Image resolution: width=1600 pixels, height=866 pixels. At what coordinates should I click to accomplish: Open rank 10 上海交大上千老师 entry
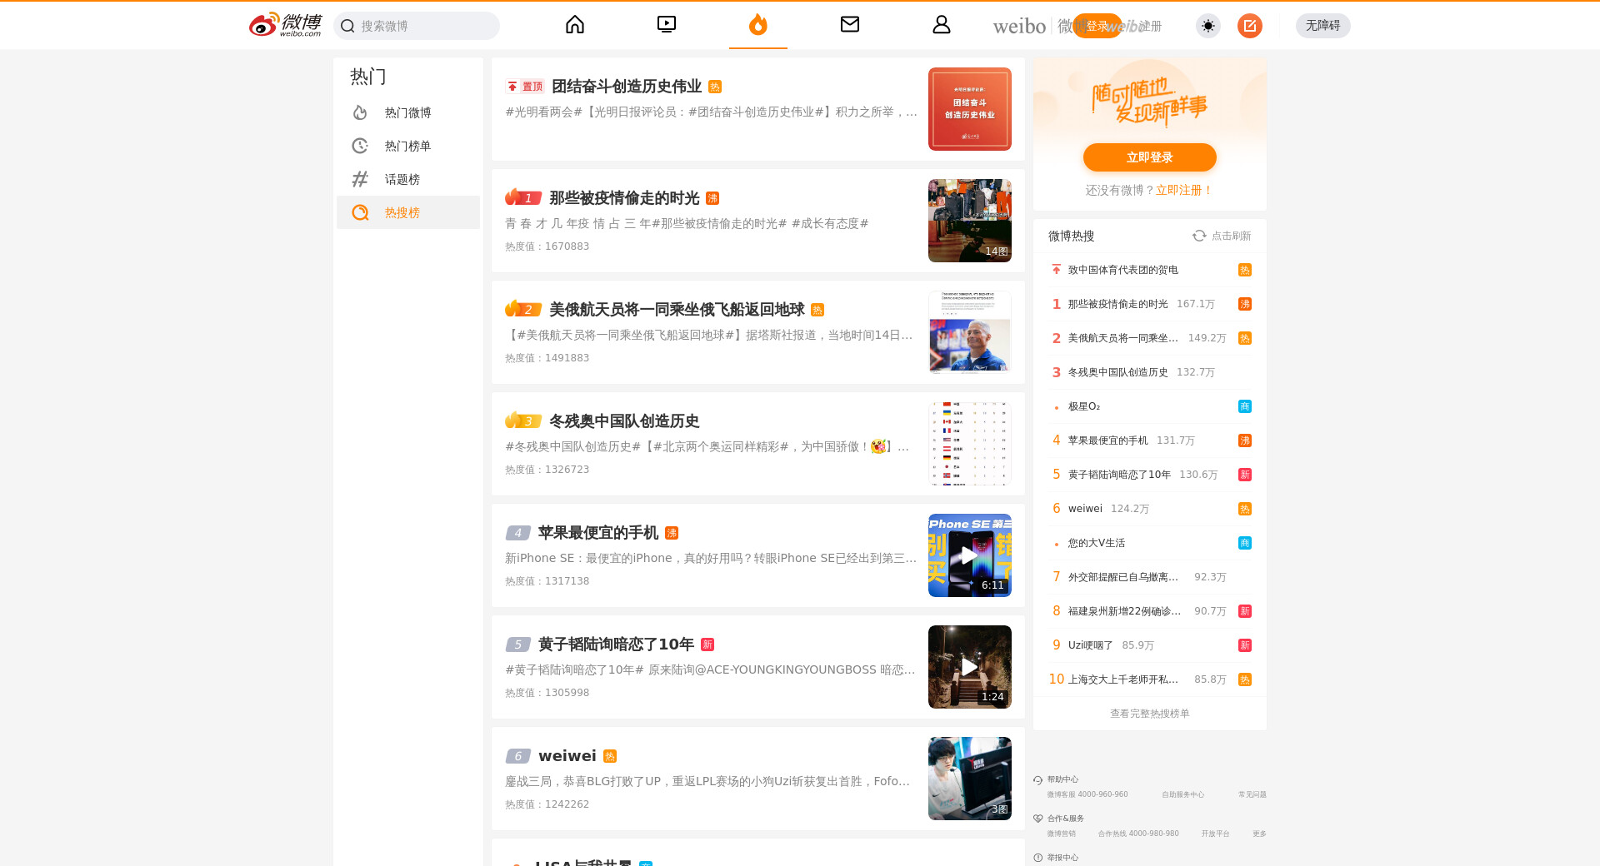coord(1150,679)
